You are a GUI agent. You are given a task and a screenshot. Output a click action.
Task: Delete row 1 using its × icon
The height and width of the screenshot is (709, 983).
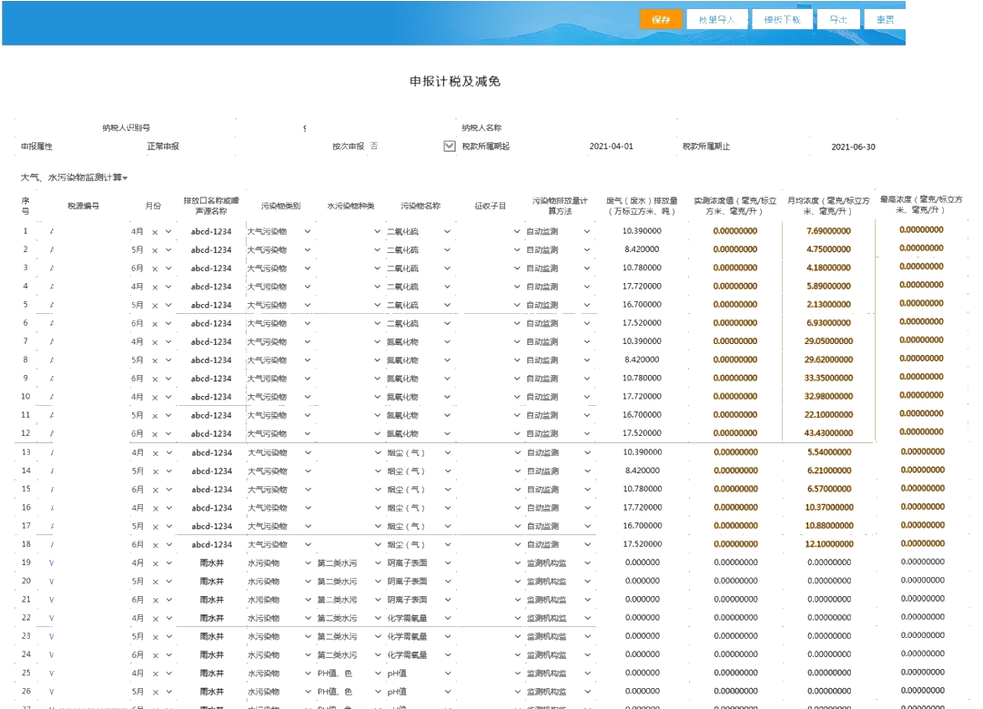click(x=154, y=231)
